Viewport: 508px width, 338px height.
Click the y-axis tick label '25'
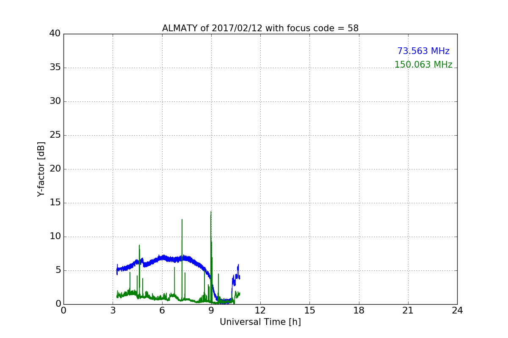55,135
